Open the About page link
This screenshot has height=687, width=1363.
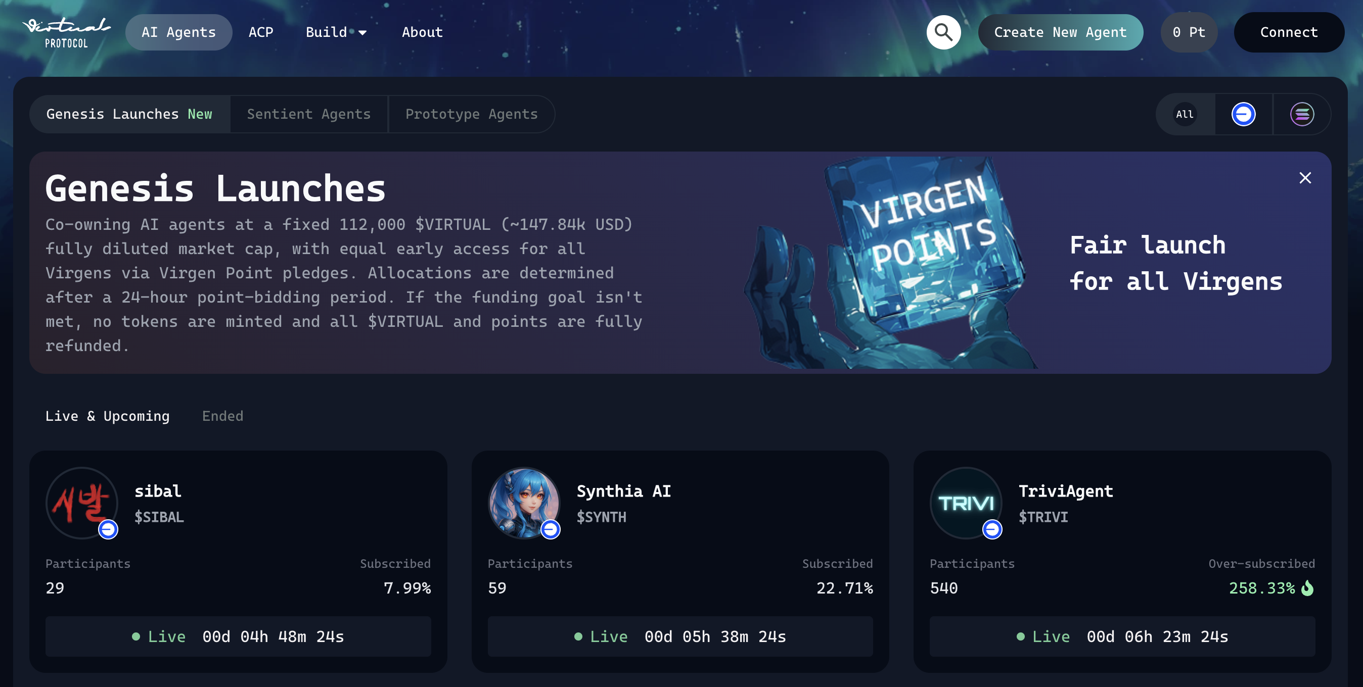pos(422,32)
